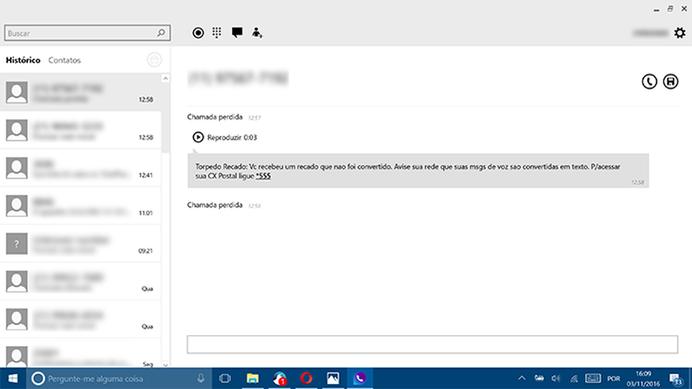The height and width of the screenshot is (389, 692).
Task: Click Cortana search box on taskbar
Action: pyautogui.click(x=119, y=378)
